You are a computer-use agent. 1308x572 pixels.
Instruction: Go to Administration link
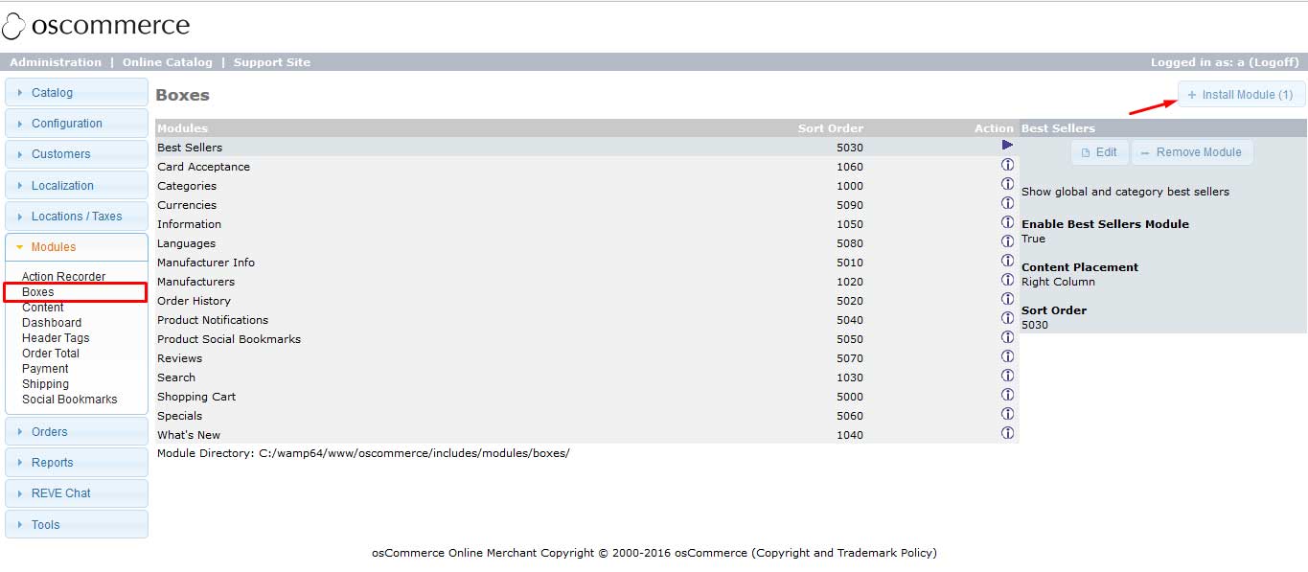point(56,62)
